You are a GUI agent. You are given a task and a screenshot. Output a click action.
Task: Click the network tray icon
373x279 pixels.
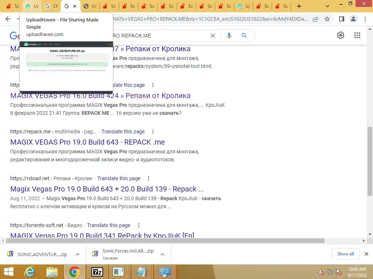click(x=330, y=272)
